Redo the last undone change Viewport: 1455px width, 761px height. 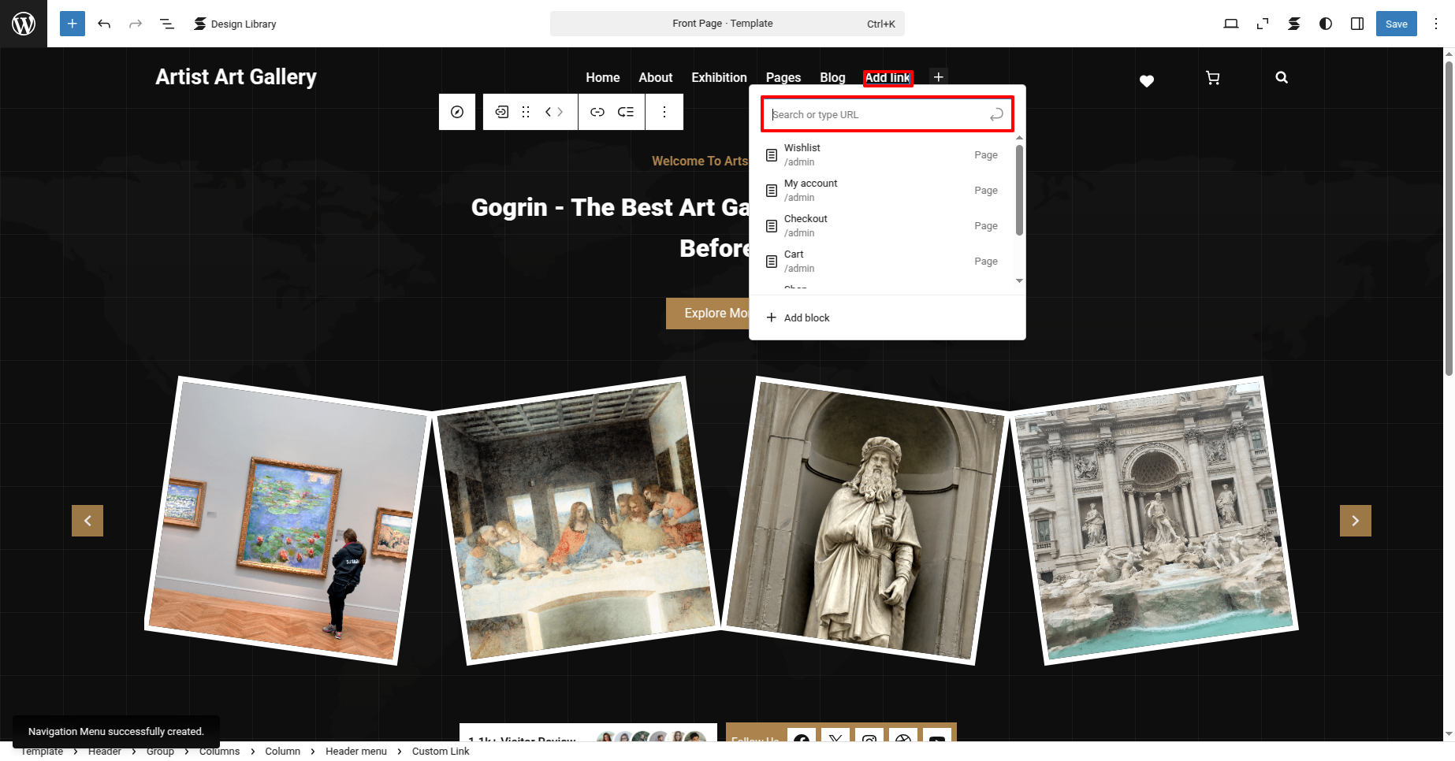(x=136, y=24)
